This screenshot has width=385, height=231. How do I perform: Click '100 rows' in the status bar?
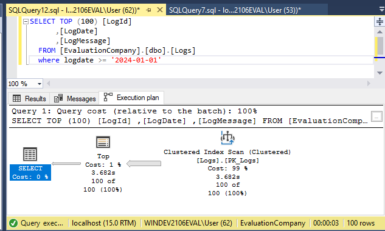(x=361, y=223)
